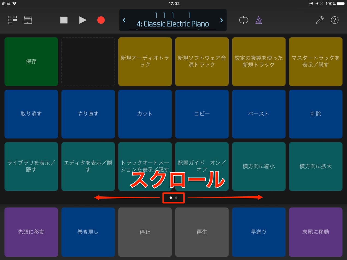This screenshot has width=347, height=260.
Task: Toggle 配置ガイド オン/オフ
Action: pyautogui.click(x=202, y=166)
